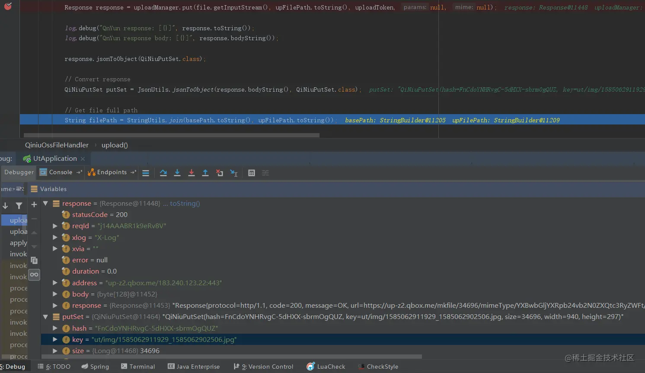The image size is (645, 373).
Task: Expand the size field node
Action: coord(55,351)
